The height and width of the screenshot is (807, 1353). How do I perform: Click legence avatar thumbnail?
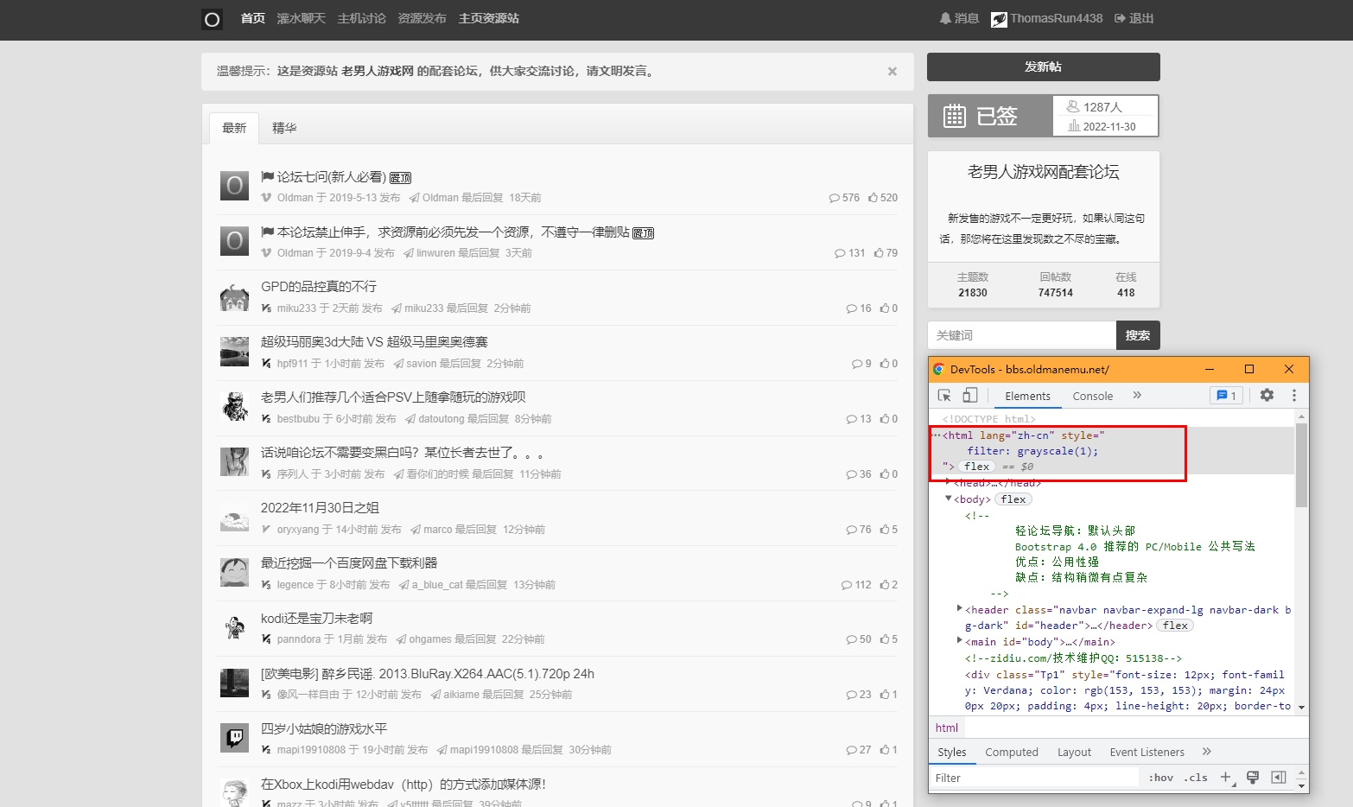coord(234,572)
